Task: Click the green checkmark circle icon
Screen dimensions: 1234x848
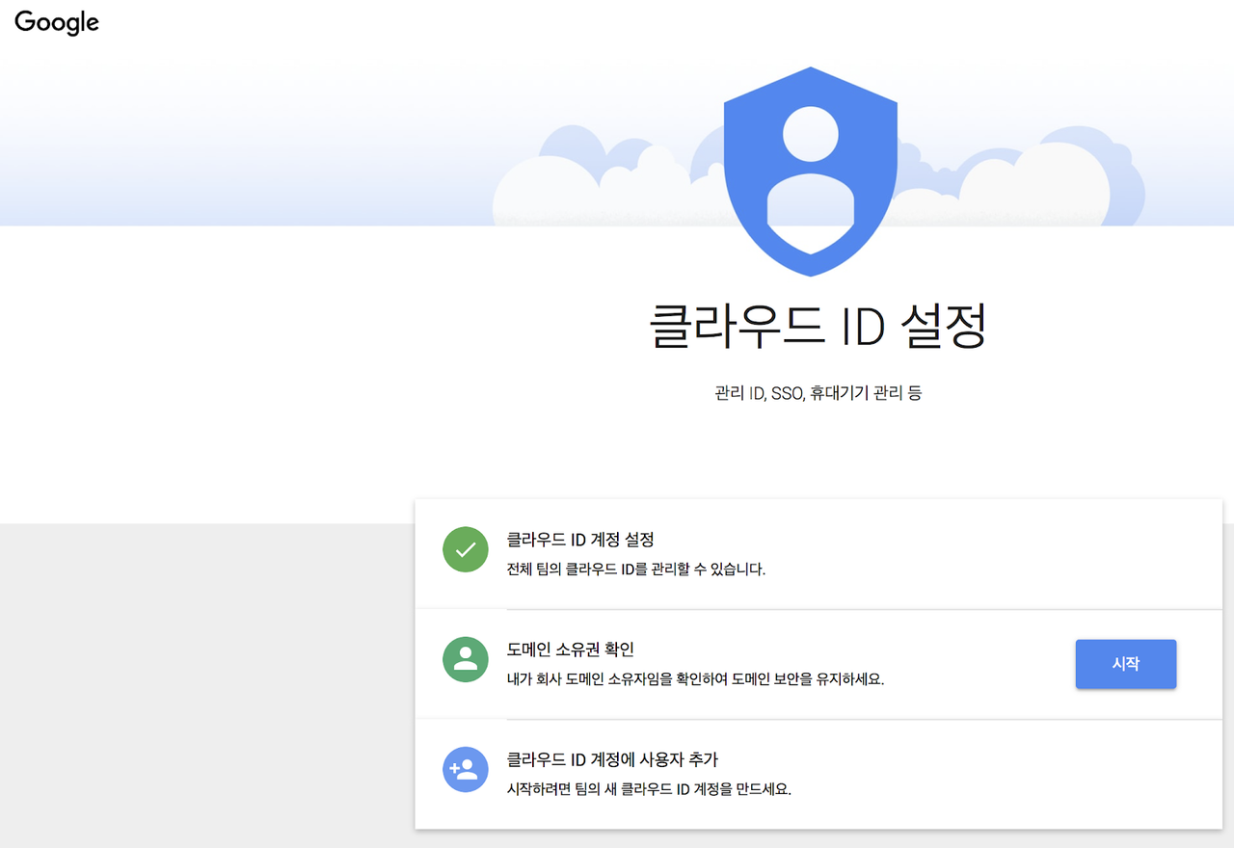Action: [x=466, y=550]
